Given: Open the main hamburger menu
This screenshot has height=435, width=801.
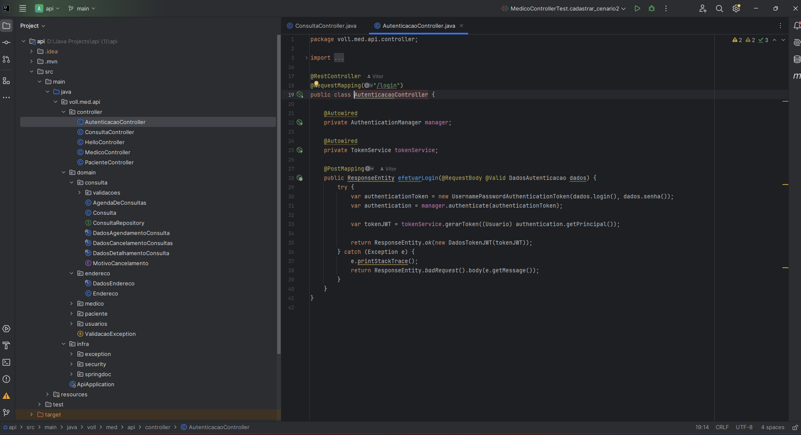Looking at the screenshot, I should (23, 8).
